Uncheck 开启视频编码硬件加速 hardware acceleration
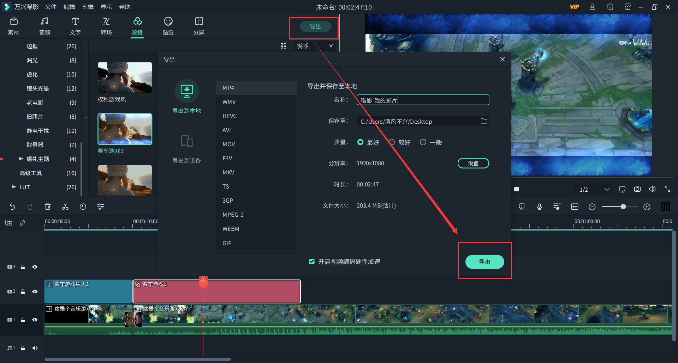The width and height of the screenshot is (678, 363). click(x=312, y=262)
